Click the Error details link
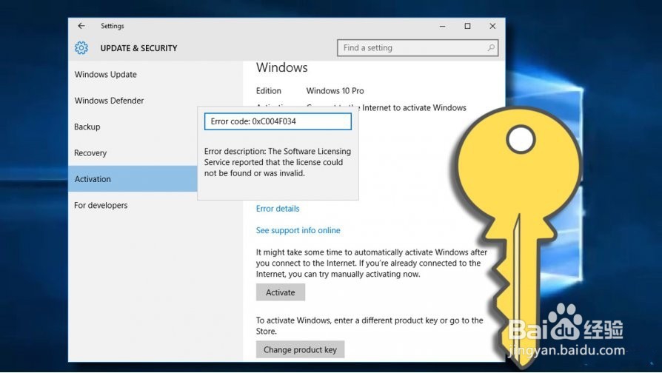The height and width of the screenshot is (373, 662). (x=278, y=209)
